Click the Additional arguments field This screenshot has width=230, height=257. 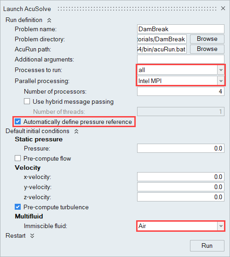point(180,59)
